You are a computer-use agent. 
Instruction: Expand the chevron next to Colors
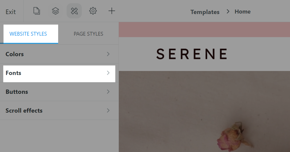click(x=108, y=54)
